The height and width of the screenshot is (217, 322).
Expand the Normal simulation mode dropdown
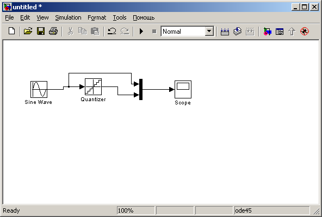tap(209, 31)
